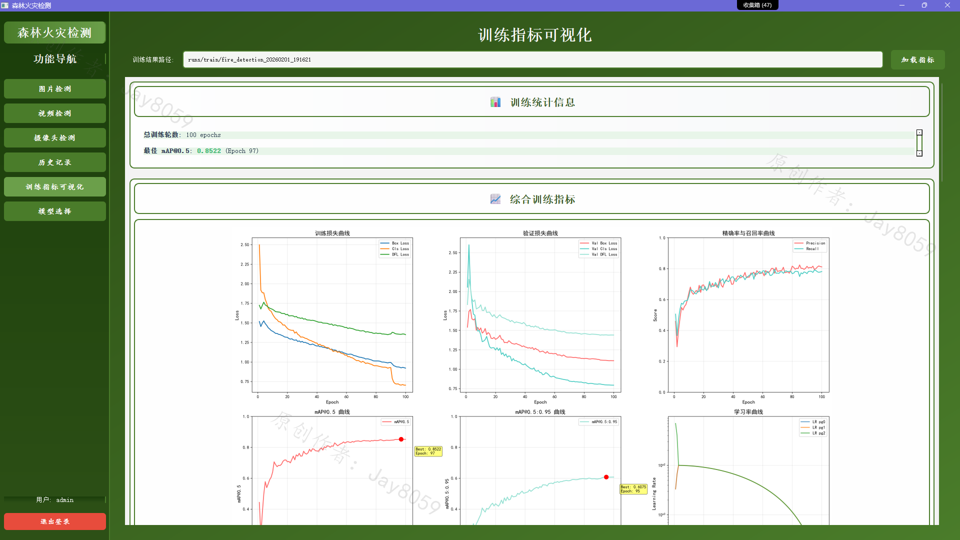Open the 视频检测 page

click(x=55, y=113)
